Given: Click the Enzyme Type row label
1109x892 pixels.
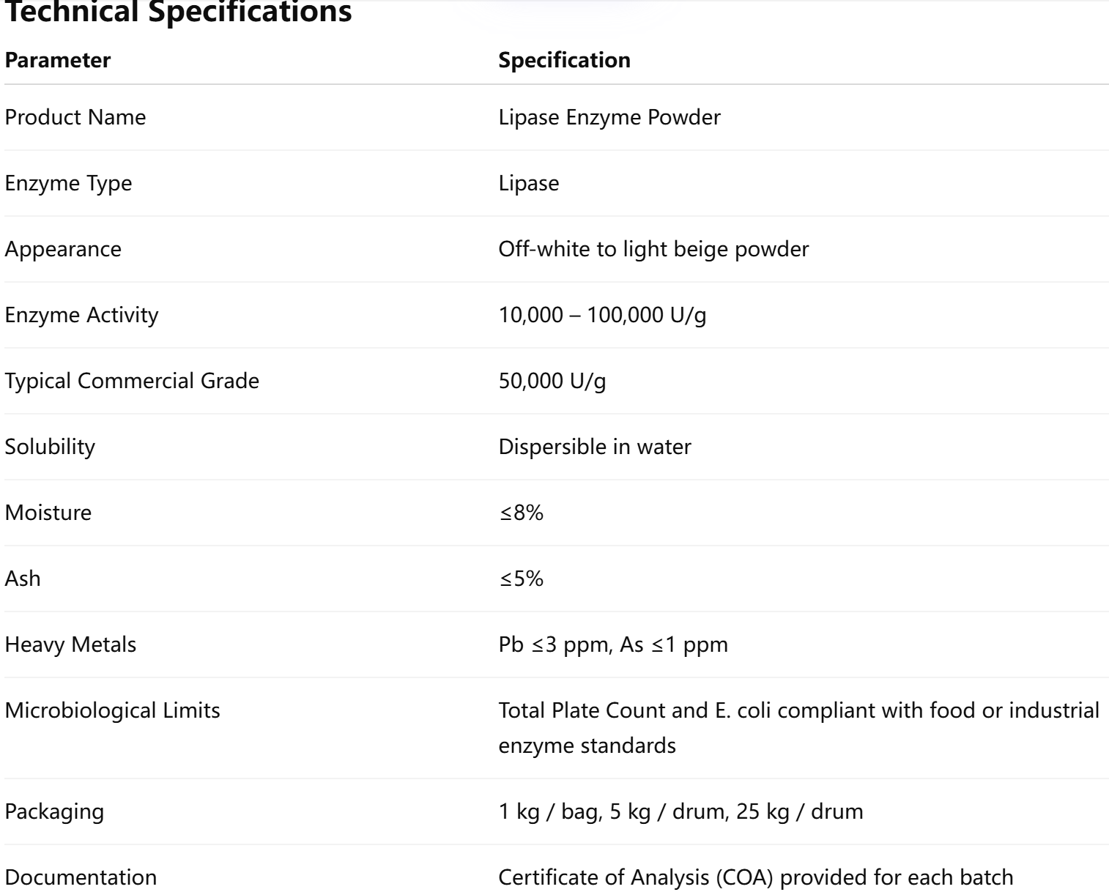Looking at the screenshot, I should click(68, 183).
